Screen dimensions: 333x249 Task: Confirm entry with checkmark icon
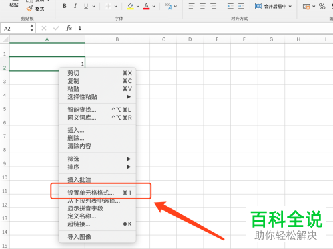point(56,28)
